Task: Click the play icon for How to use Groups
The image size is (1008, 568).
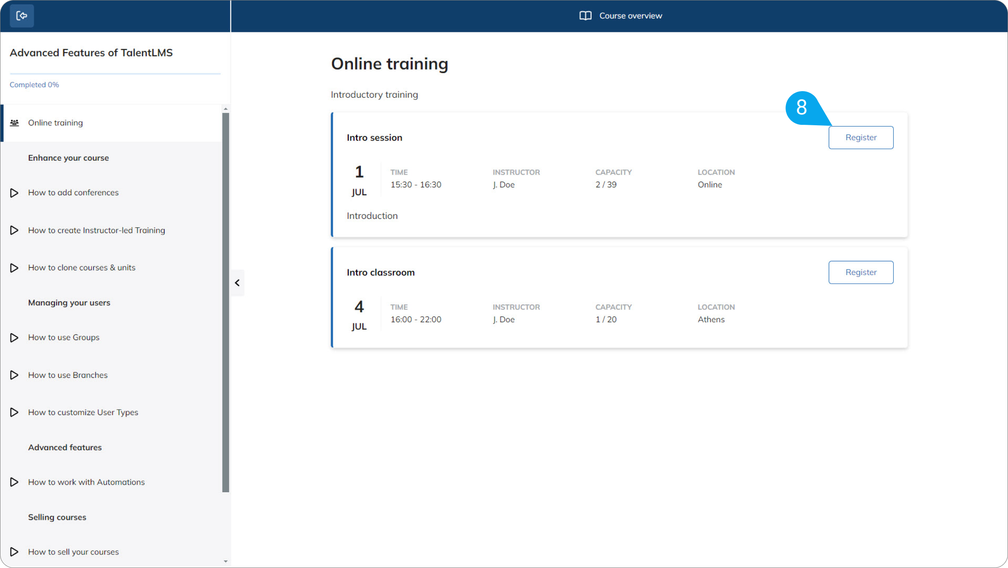Action: point(14,338)
